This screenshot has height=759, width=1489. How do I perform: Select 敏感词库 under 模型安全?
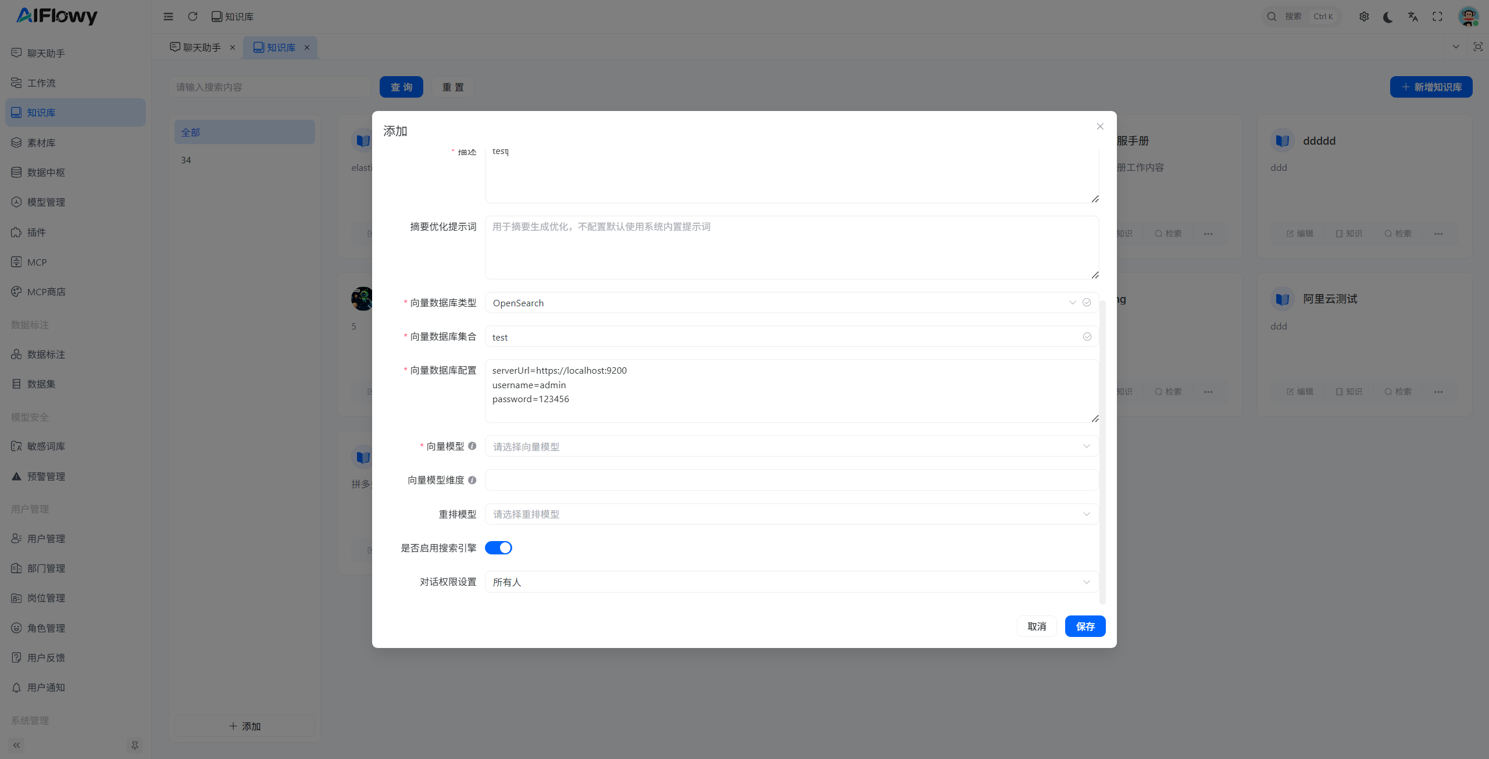(x=47, y=446)
